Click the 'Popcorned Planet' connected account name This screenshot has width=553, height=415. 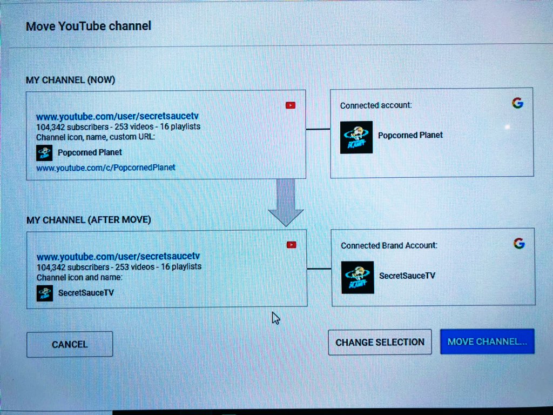pyautogui.click(x=410, y=135)
